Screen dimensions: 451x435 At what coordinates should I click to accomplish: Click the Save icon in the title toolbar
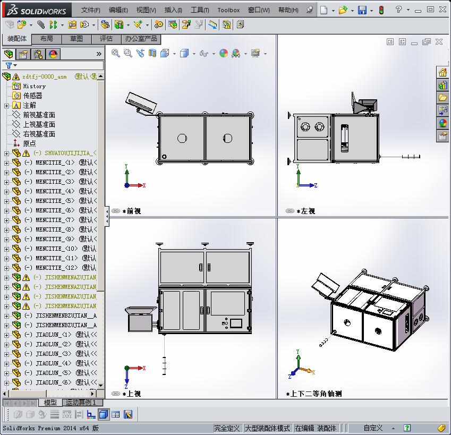(362, 10)
